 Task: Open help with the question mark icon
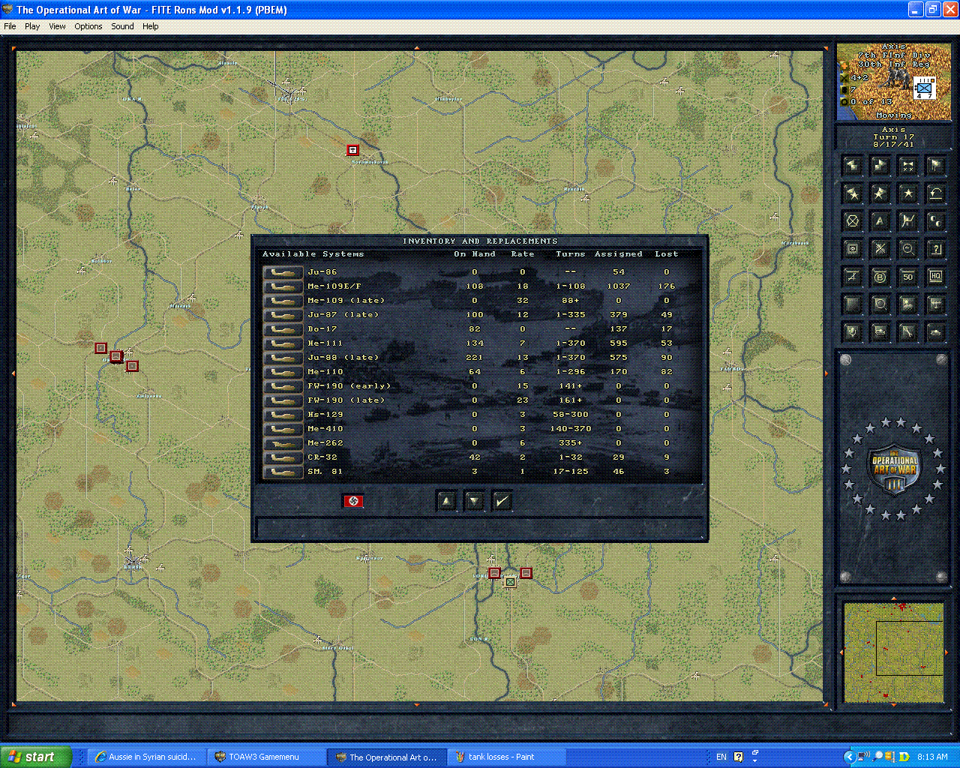935,248
